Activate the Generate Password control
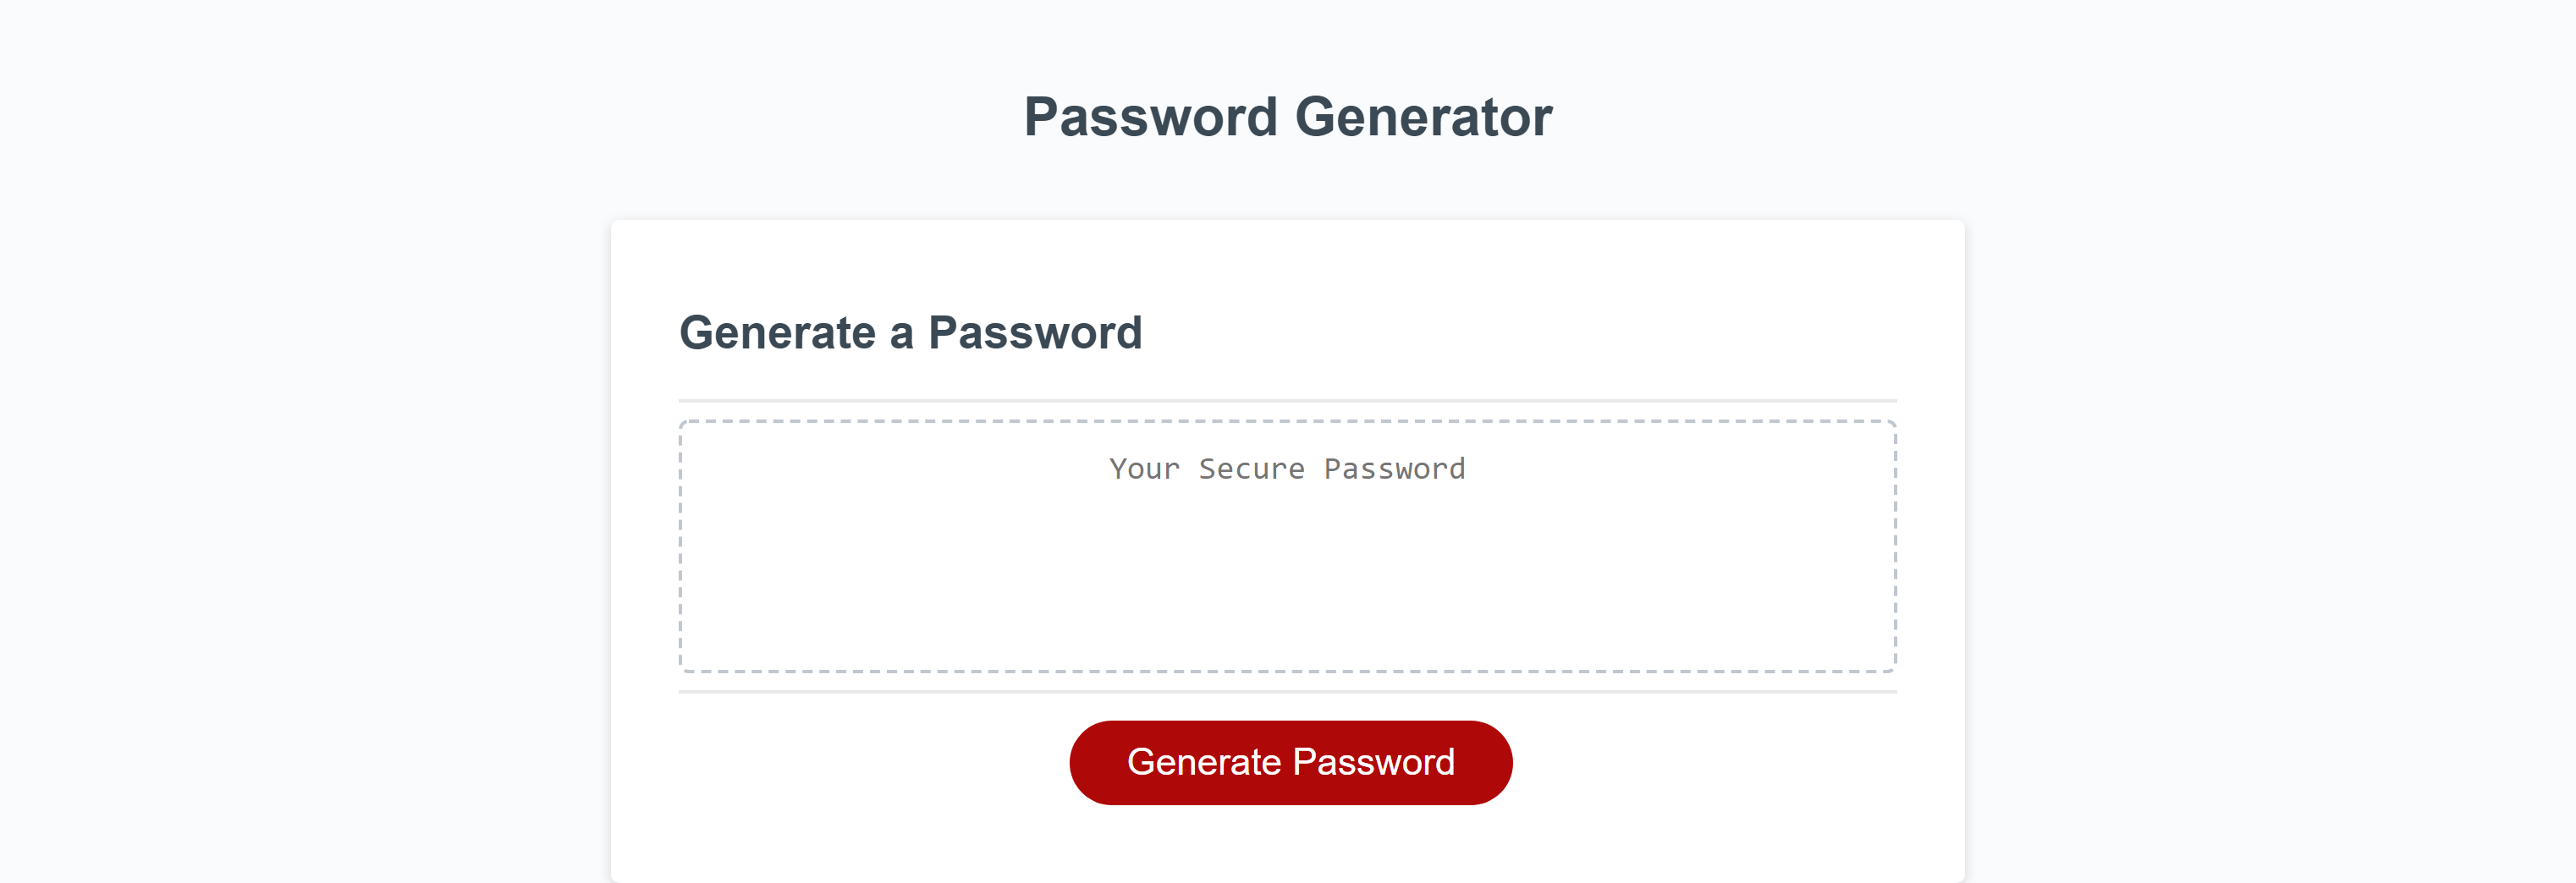The width and height of the screenshot is (2576, 883). click(x=1290, y=761)
